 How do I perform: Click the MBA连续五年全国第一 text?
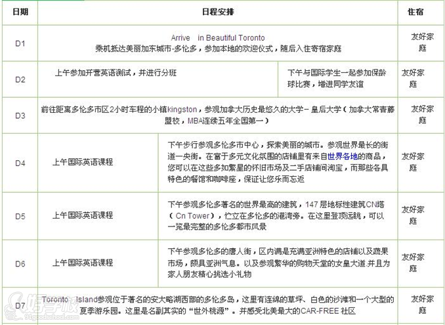pyautogui.click(x=225, y=121)
